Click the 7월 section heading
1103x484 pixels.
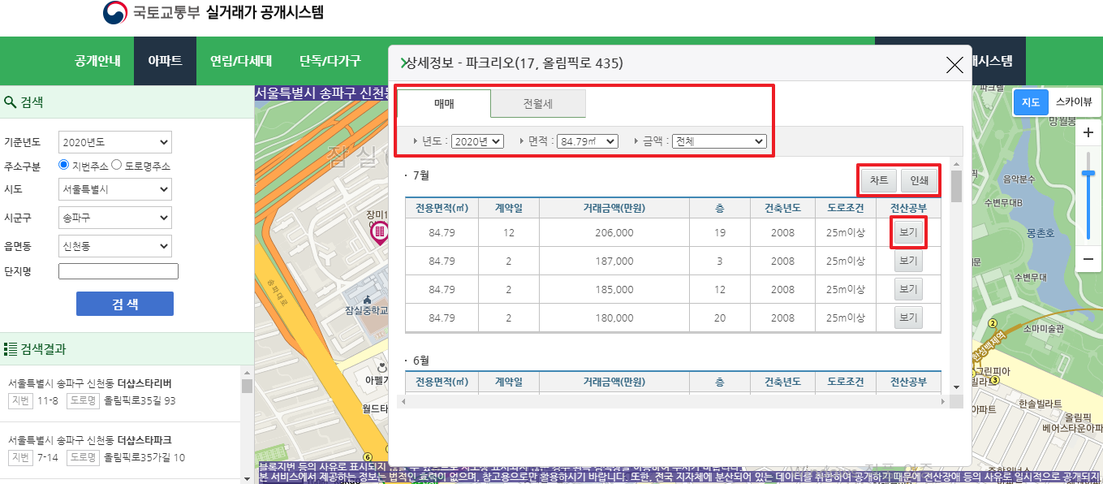[x=420, y=175]
